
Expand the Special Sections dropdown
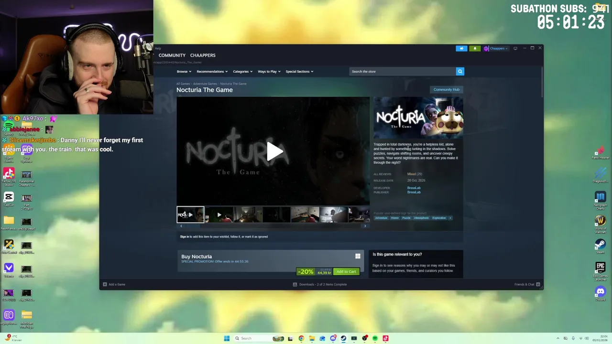coord(299,71)
